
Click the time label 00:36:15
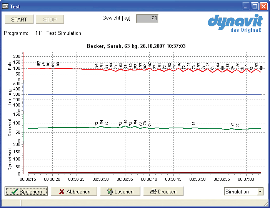click(x=28, y=179)
